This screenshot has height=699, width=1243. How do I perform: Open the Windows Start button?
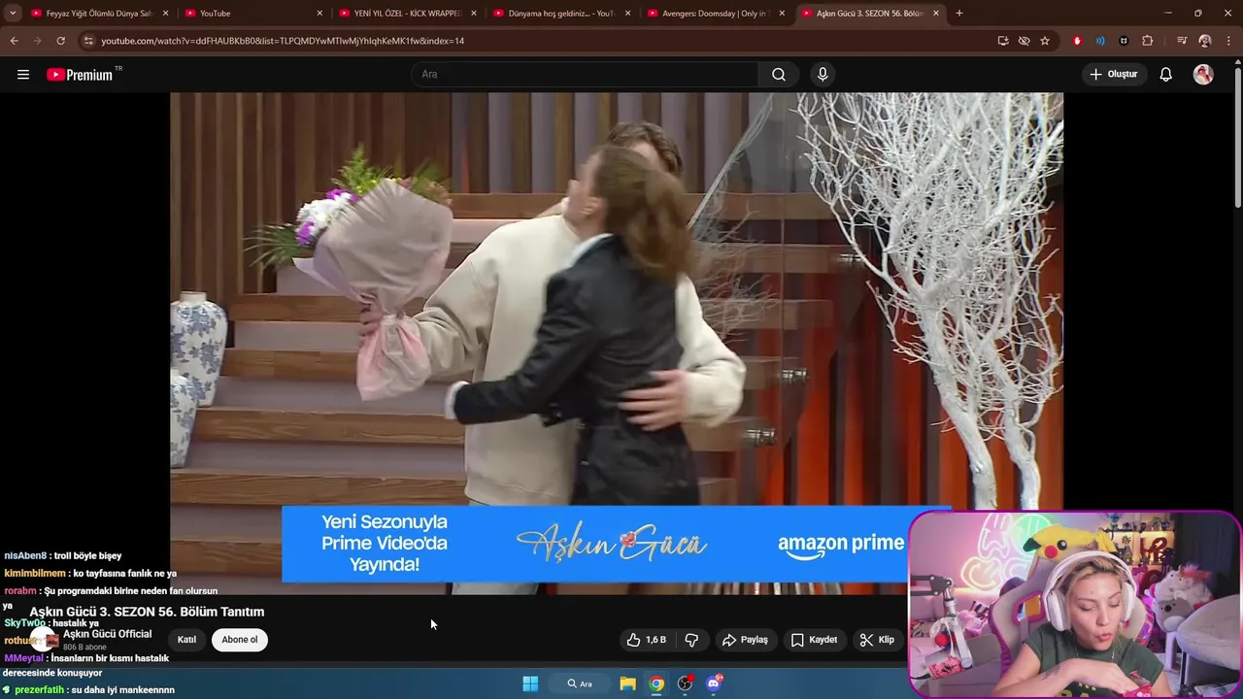point(530,683)
